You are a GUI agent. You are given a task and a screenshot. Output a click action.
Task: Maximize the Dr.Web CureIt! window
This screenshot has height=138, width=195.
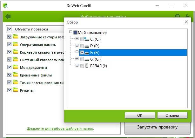[171, 5]
